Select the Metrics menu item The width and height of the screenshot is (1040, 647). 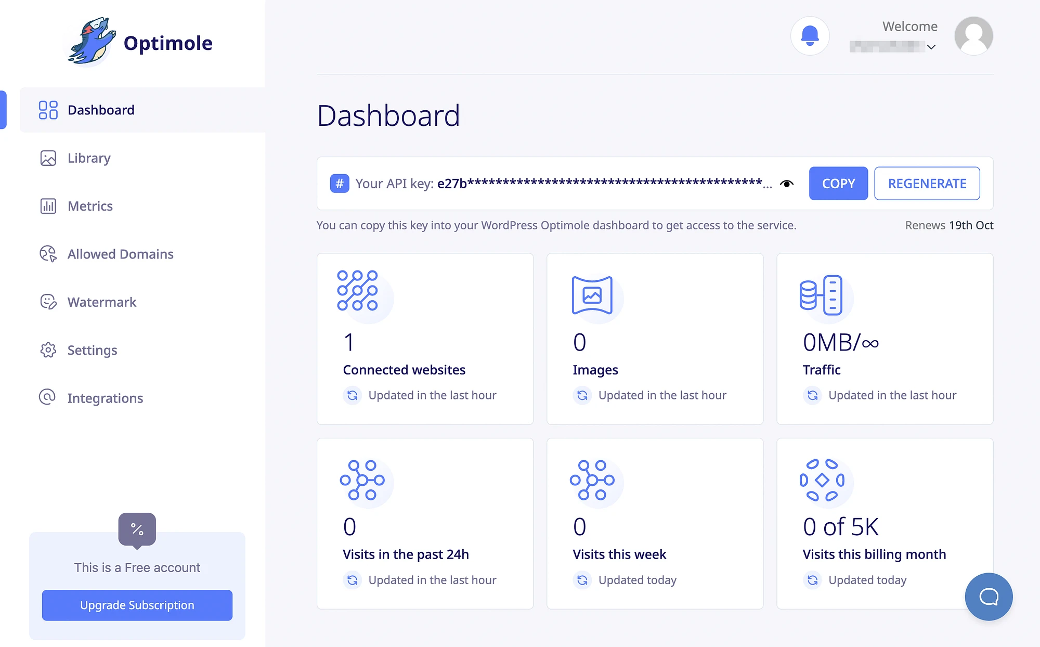click(x=90, y=206)
